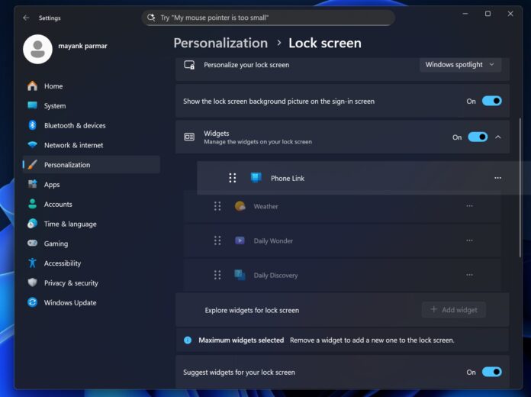531x397 pixels.
Task: Open Privacy & security page
Action: (x=91, y=282)
